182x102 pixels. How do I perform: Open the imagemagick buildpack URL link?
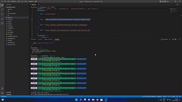[66, 25]
